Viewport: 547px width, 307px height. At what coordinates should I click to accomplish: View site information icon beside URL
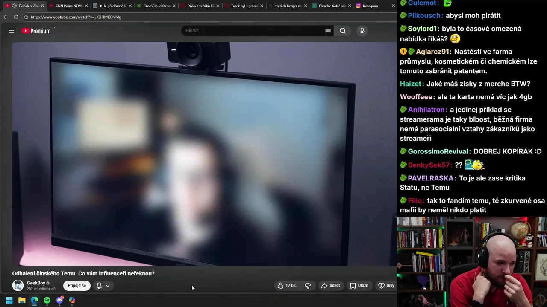point(26,17)
